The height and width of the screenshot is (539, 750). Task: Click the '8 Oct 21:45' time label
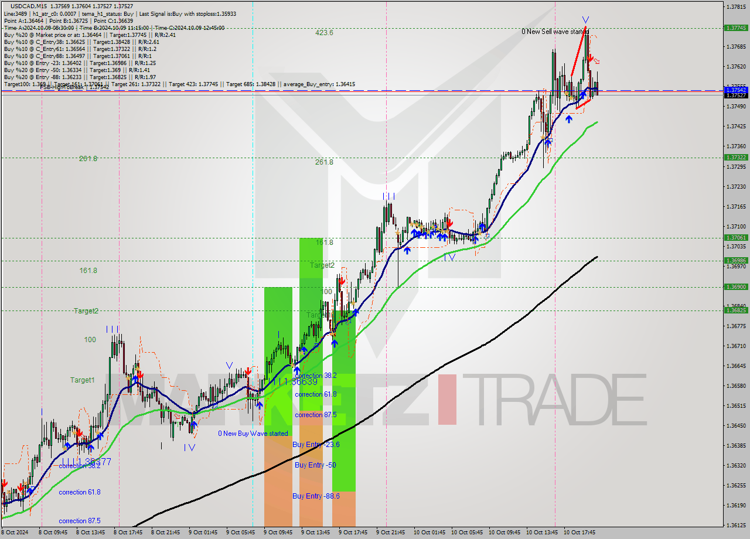(x=166, y=533)
